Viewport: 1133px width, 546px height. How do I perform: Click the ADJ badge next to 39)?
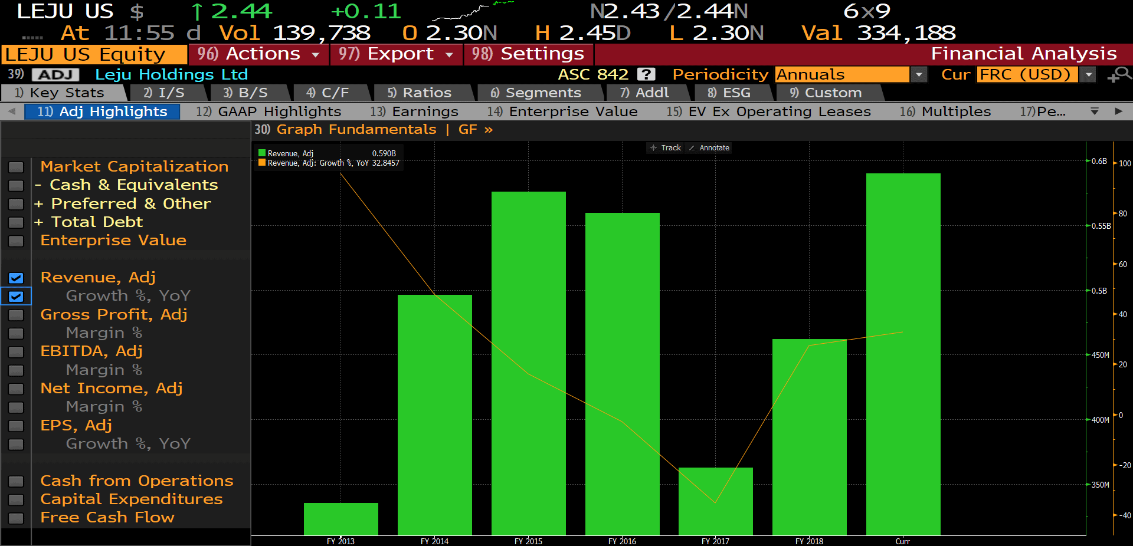55,74
